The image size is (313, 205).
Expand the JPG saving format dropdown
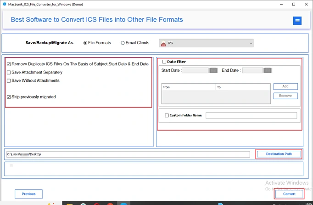[x=206, y=43]
